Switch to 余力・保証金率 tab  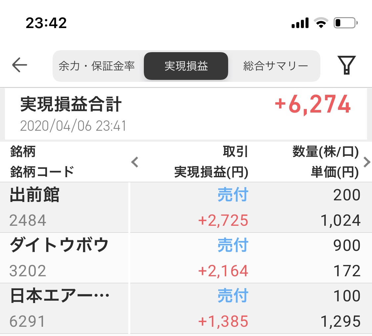(97, 66)
